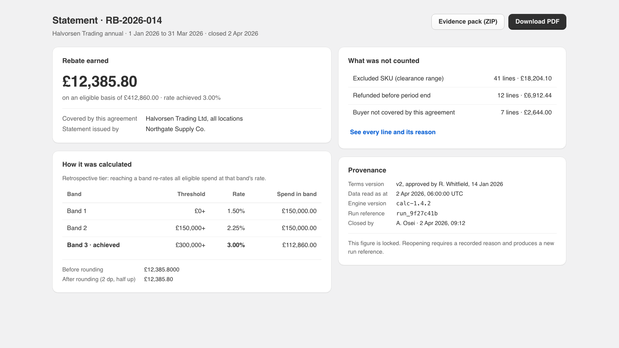Click the Excluded SKU (clearance range) row
Image resolution: width=619 pixels, height=348 pixels.
(452, 78)
